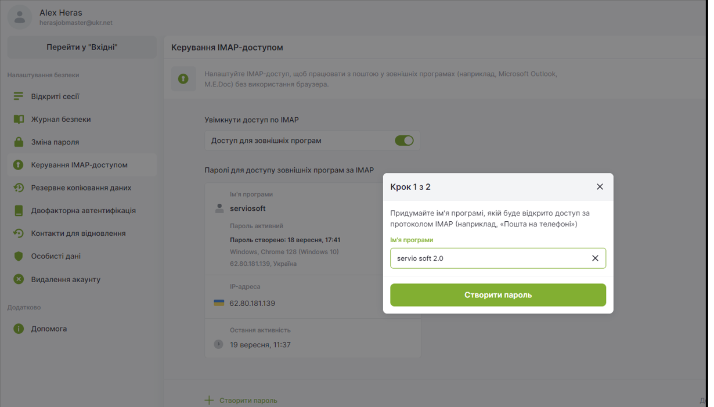
Task: Click the Ім'я програми text field
Action: coord(488,258)
